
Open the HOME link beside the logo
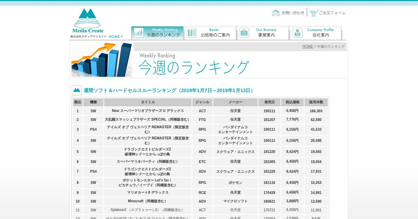115,36
